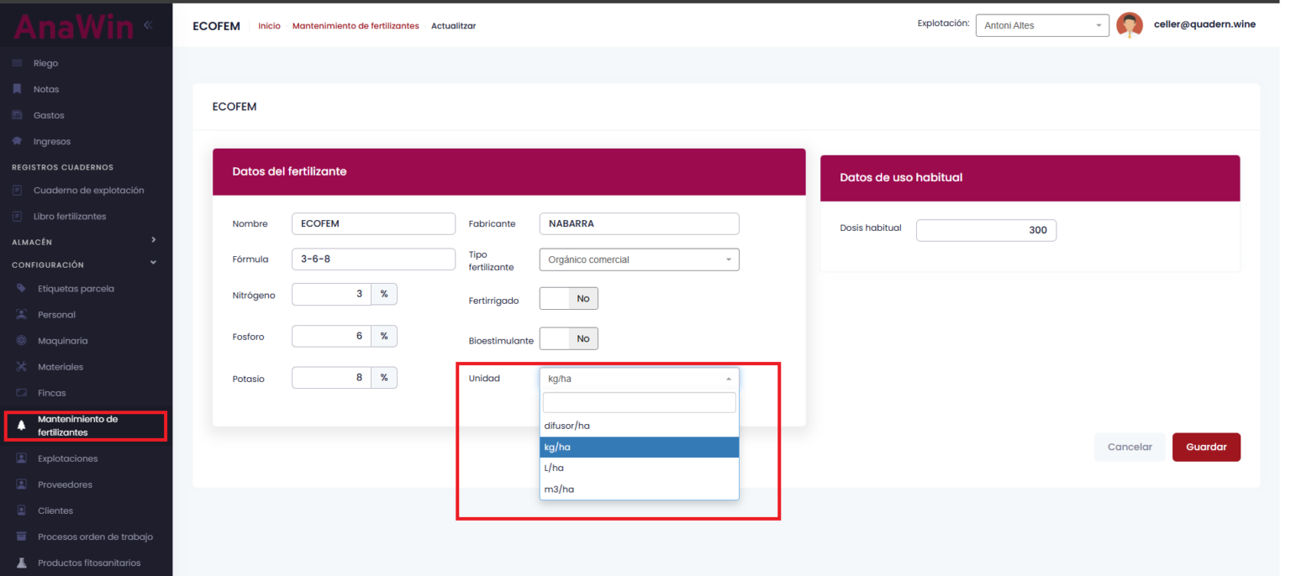Image resolution: width=1291 pixels, height=576 pixels.
Task: Click the Guardar button
Action: (x=1205, y=447)
